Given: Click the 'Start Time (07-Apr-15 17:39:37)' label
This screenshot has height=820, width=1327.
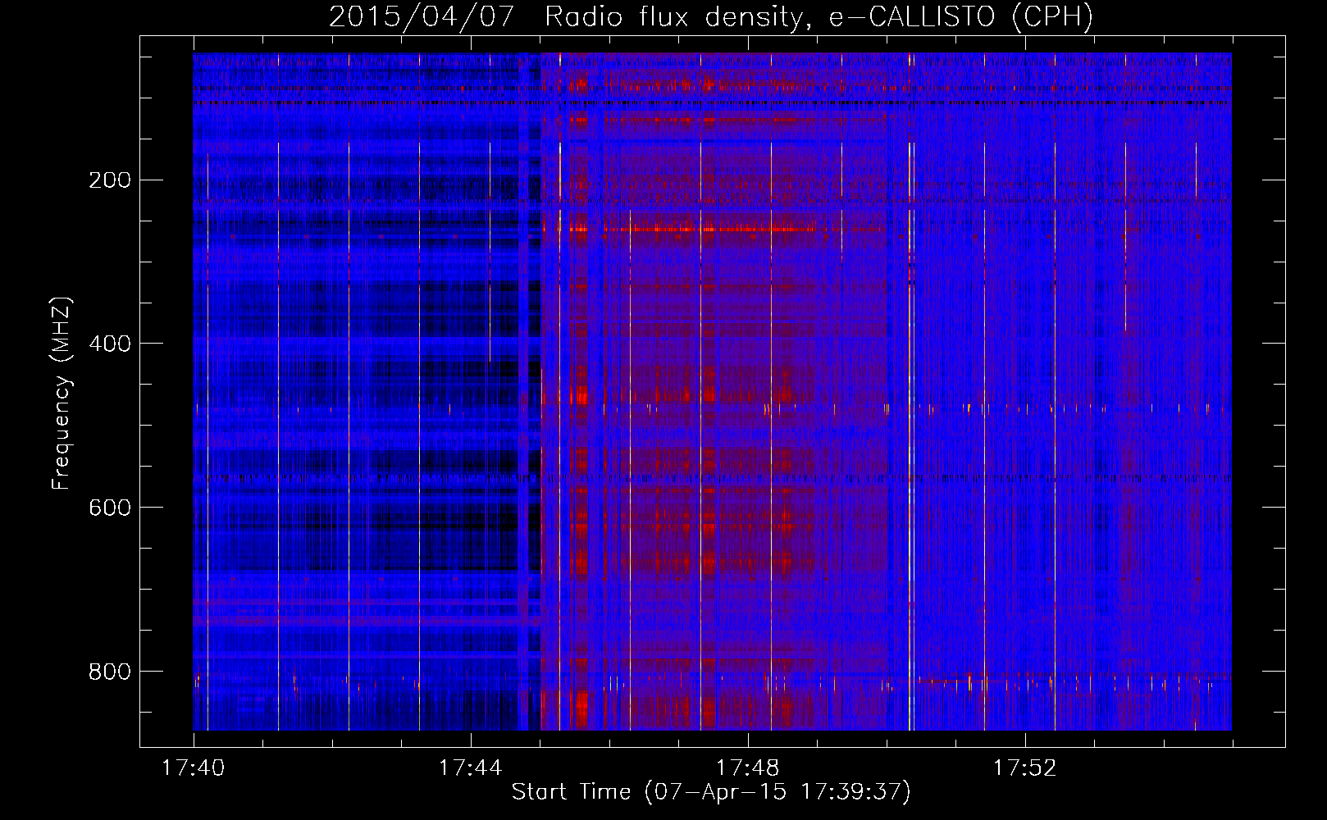Looking at the screenshot, I should [x=711, y=791].
